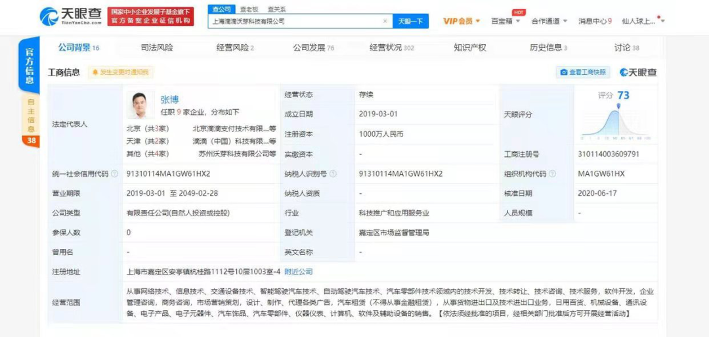This screenshot has height=337, width=709.
Task: Click 天津（共2家）entry
Action: [x=148, y=141]
